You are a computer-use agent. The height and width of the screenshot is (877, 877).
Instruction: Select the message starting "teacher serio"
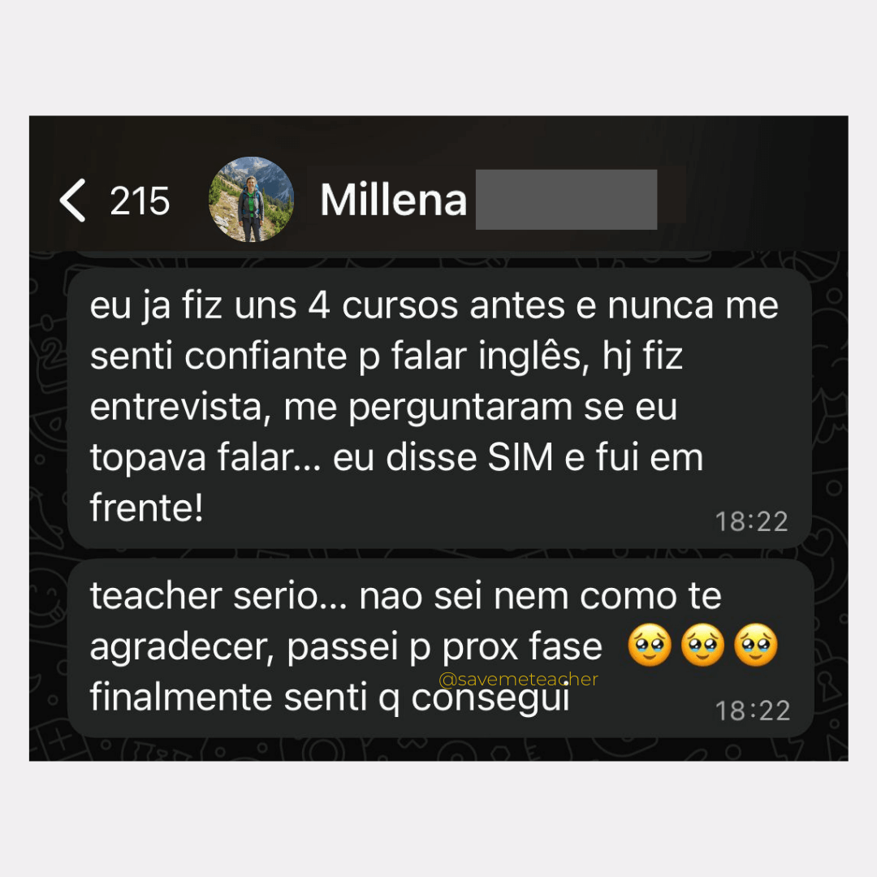[x=440, y=648]
